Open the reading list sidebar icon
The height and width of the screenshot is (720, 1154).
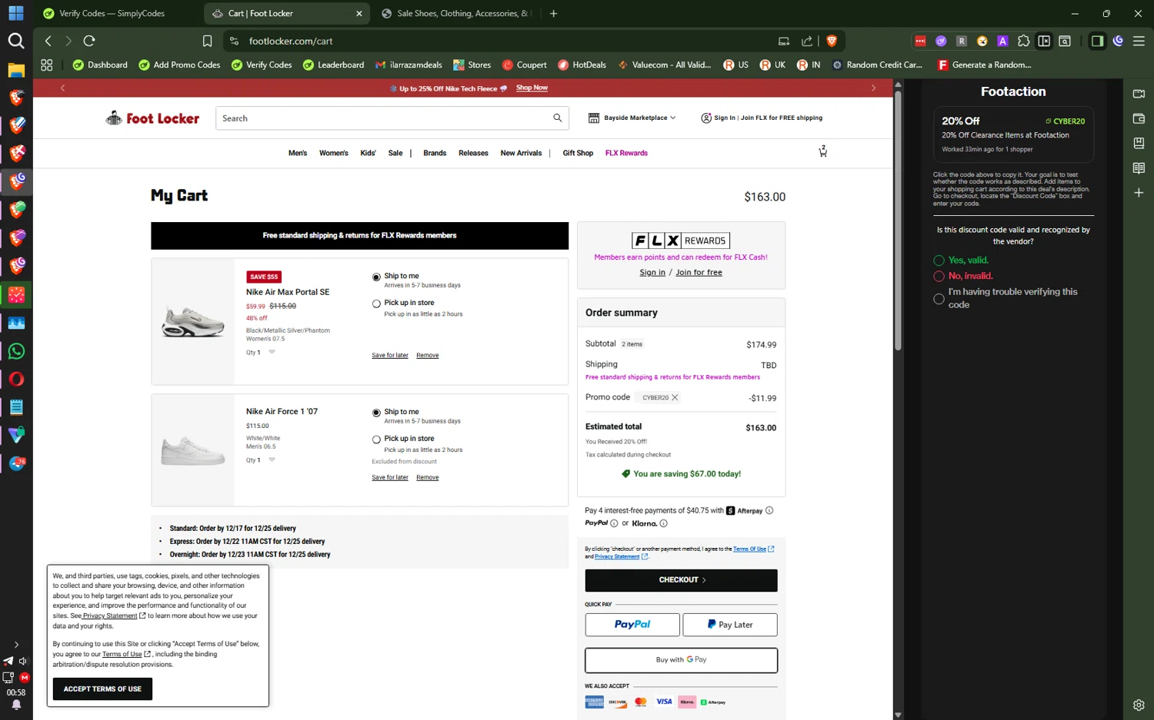coord(1139,168)
